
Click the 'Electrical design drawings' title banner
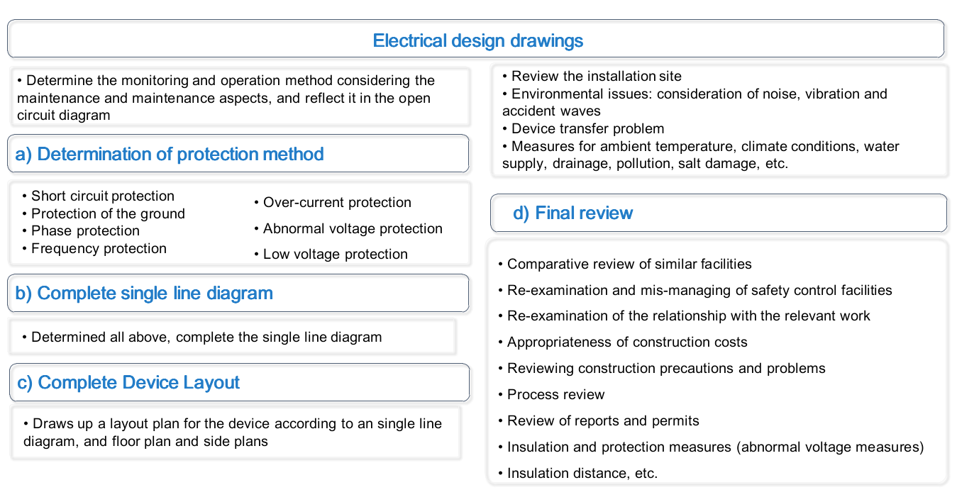pos(477,40)
